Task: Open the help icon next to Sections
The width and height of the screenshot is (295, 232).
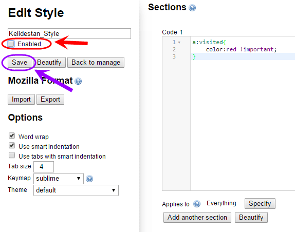Action: (192, 8)
